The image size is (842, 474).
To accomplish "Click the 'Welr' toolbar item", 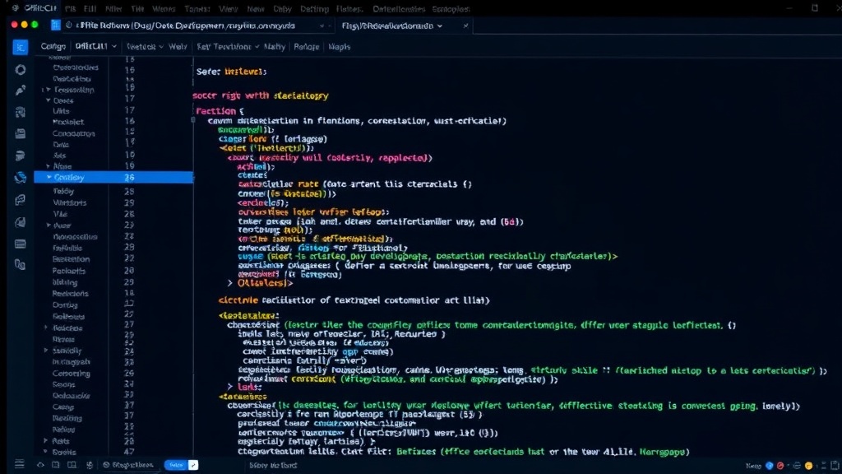I will coord(178,47).
